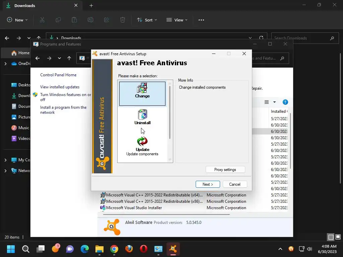Click horizontal scrollbar in Programs list
The width and height of the screenshot is (343, 257).
pyautogui.click(x=166, y=215)
